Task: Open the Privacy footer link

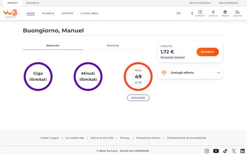Action: [125, 138]
